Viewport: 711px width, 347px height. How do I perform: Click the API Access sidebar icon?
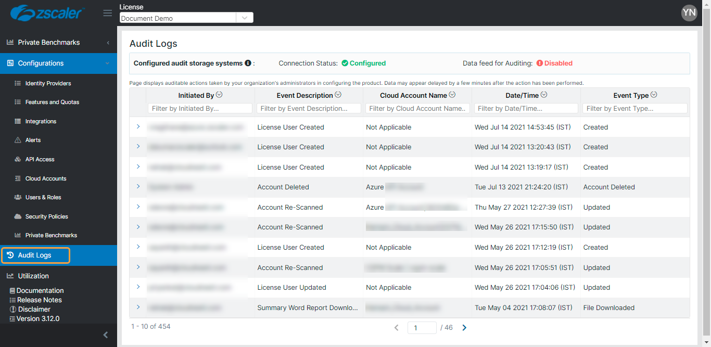click(18, 160)
